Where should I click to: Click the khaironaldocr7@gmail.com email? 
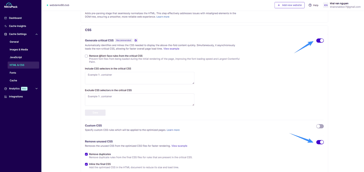point(345,7)
